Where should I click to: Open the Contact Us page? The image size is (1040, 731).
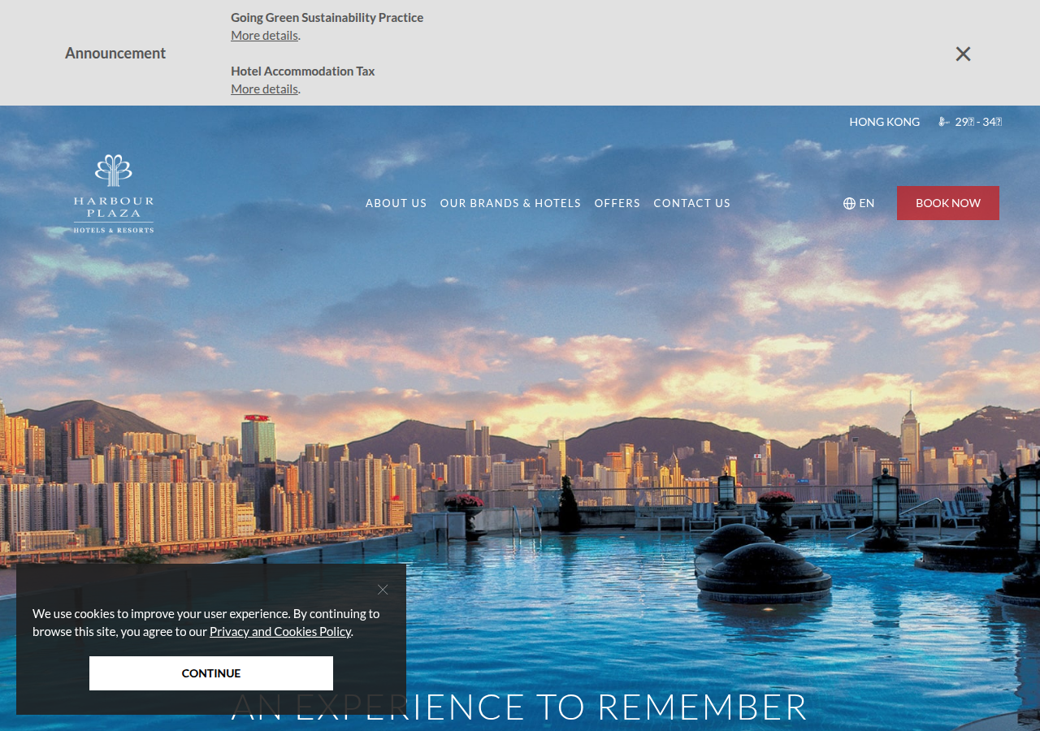[x=692, y=203]
